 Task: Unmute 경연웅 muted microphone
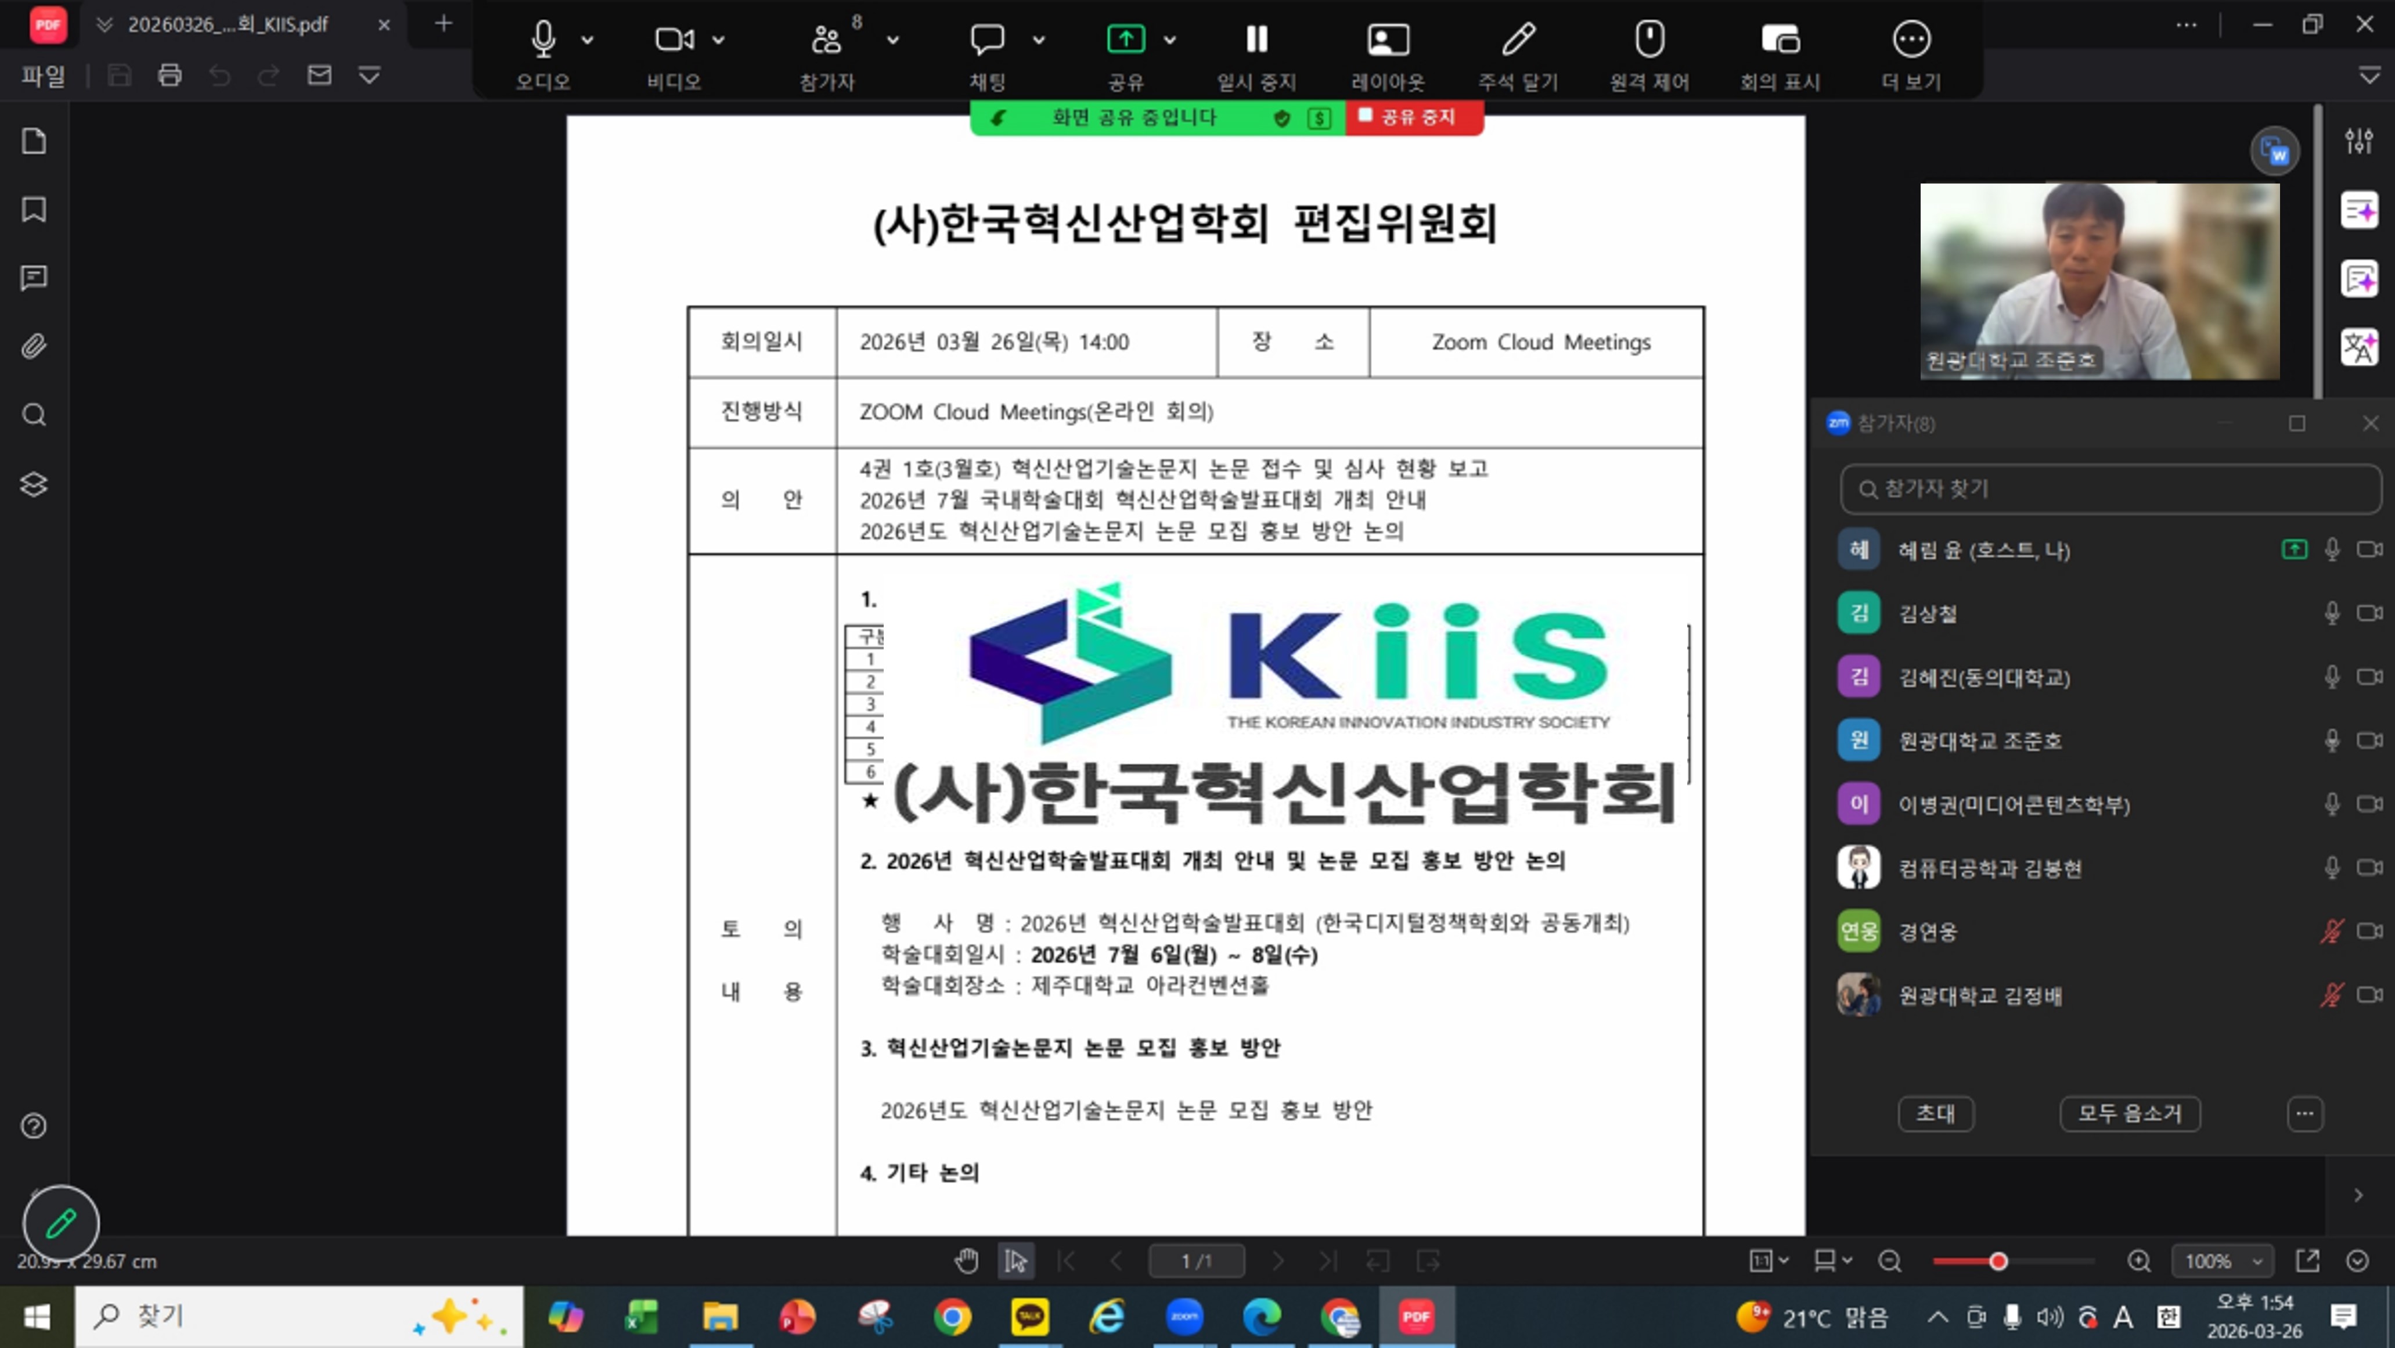(x=2332, y=931)
